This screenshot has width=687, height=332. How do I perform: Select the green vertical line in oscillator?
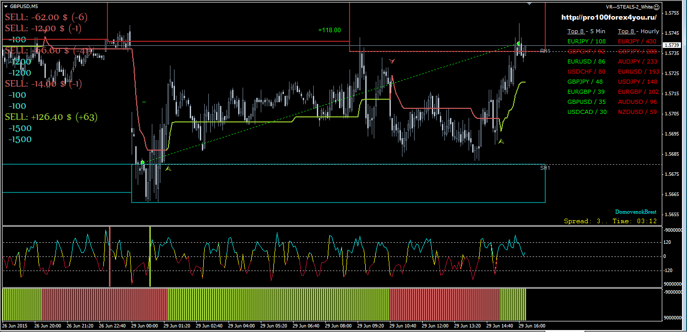(150, 257)
